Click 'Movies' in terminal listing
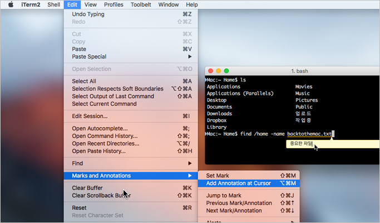Viewport: 380px width, 223px height. [304, 87]
